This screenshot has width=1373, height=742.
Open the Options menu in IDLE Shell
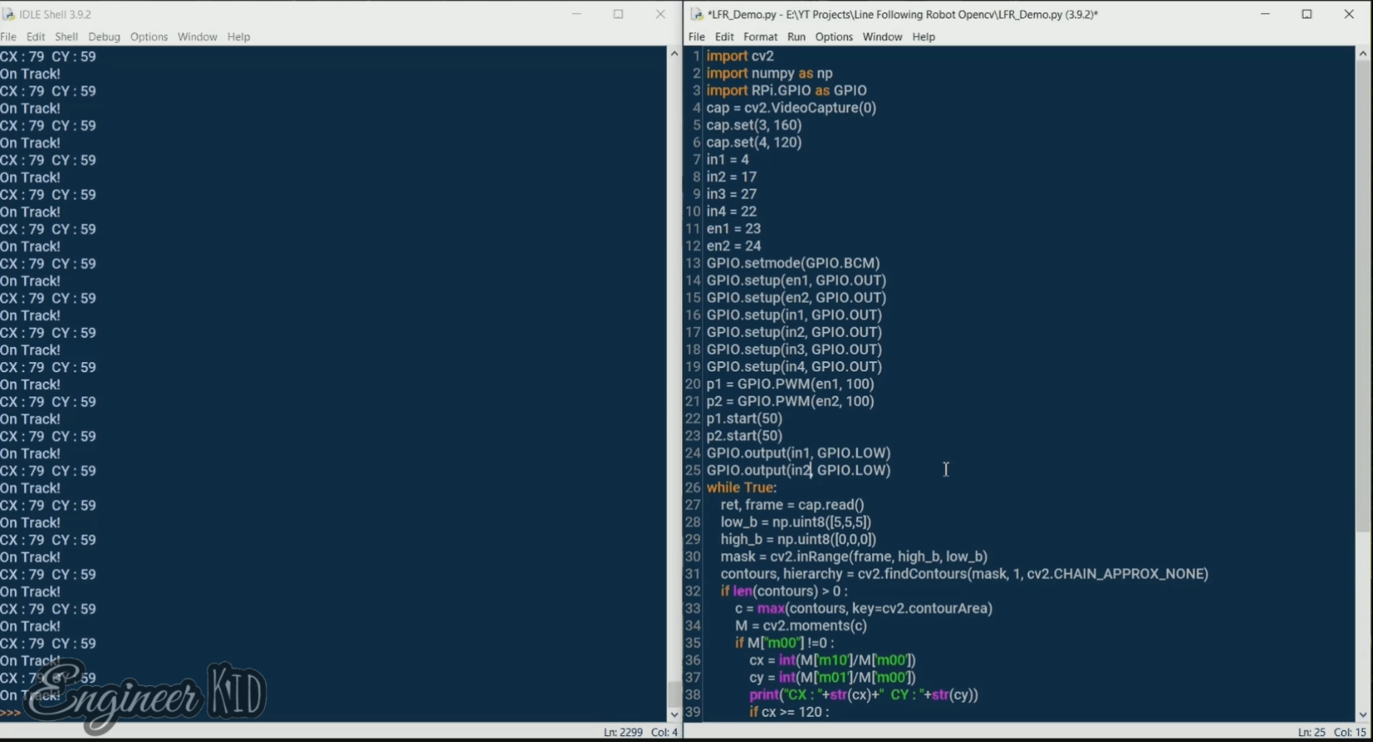click(x=149, y=37)
